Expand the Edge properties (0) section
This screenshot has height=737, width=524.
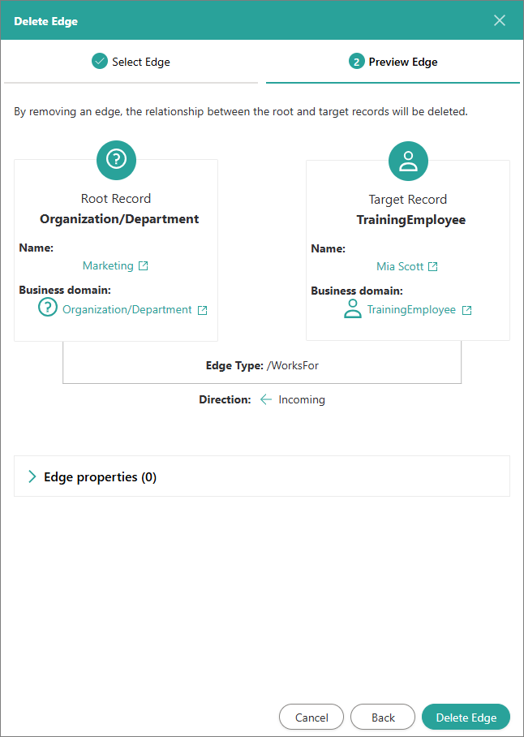point(100,477)
